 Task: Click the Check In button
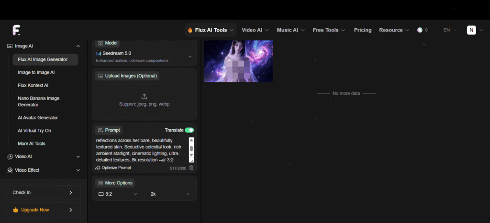(x=43, y=193)
